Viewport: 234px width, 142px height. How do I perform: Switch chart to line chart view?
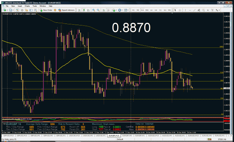click(88, 10)
